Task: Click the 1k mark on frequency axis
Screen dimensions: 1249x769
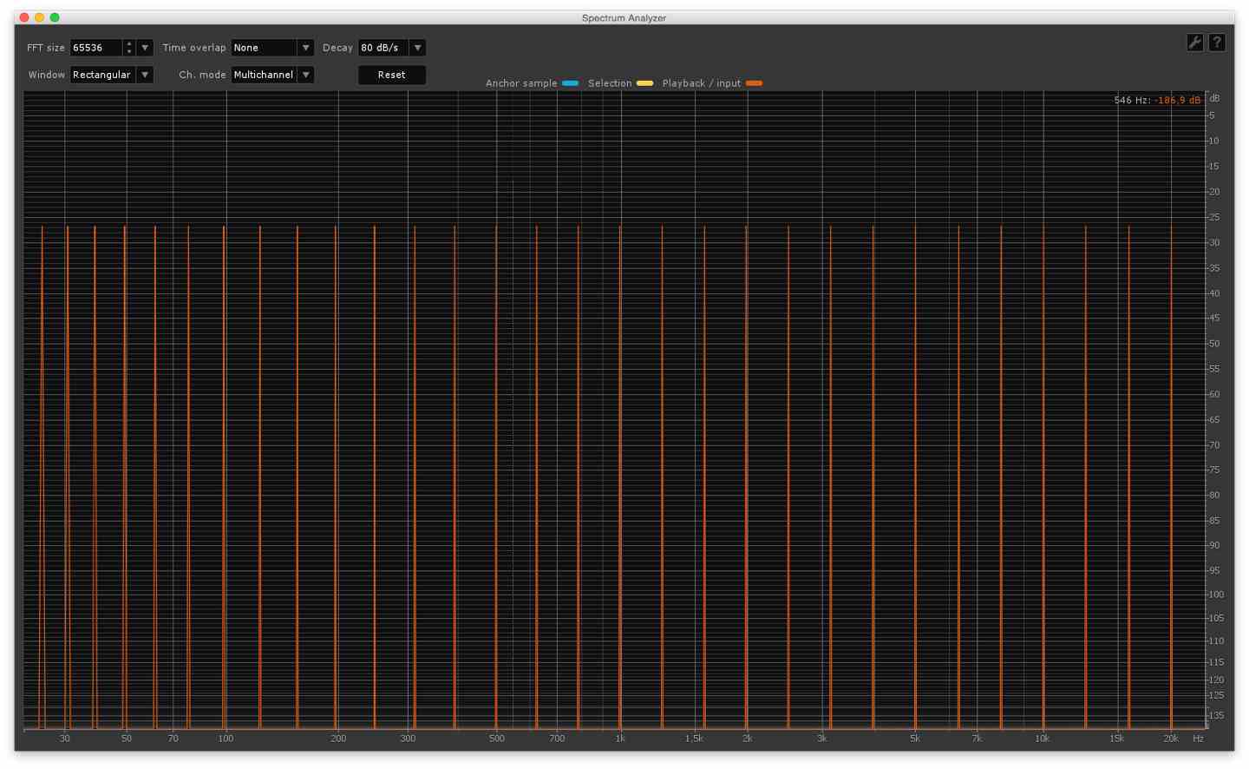Action: pos(620,739)
